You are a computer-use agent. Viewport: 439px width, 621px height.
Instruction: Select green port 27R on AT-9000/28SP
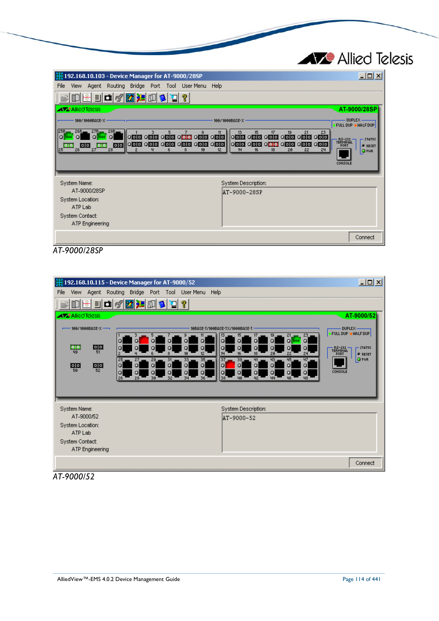(x=102, y=137)
